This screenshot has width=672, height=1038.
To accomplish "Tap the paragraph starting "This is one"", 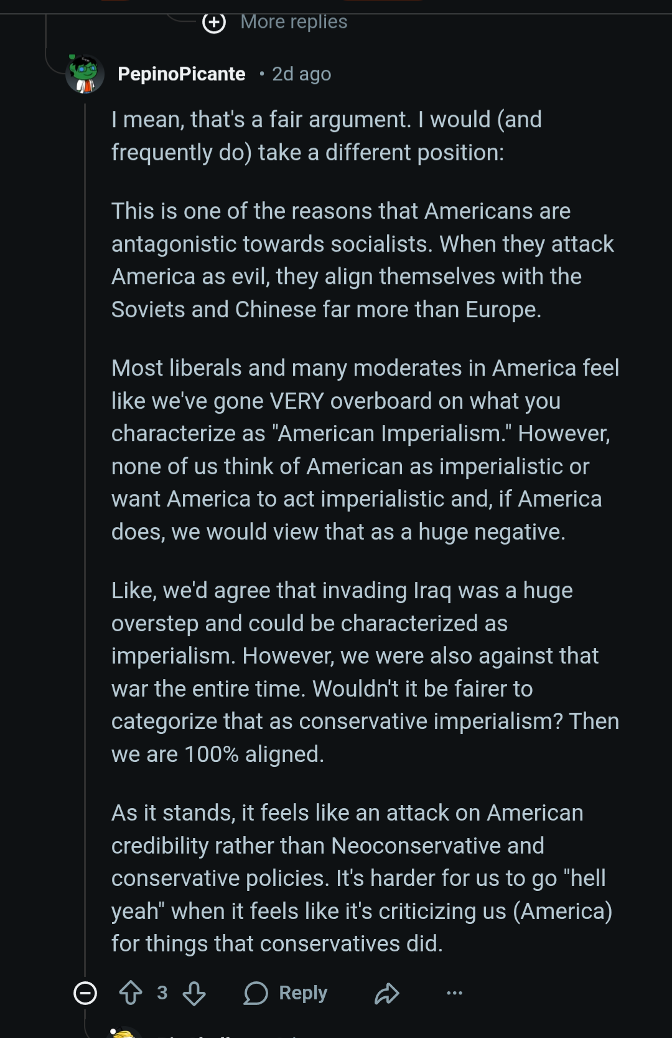I will [x=362, y=260].
